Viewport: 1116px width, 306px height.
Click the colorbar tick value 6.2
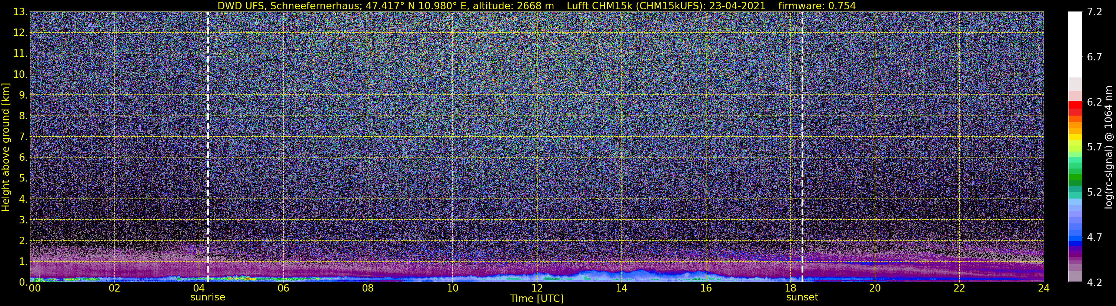tap(1095, 102)
